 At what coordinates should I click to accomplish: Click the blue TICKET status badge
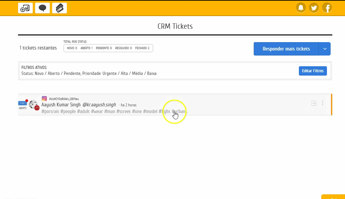(x=22, y=103)
